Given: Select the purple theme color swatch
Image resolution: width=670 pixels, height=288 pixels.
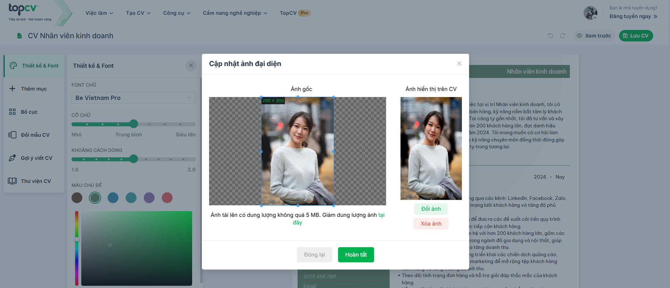Looking at the screenshot, I should (149, 198).
